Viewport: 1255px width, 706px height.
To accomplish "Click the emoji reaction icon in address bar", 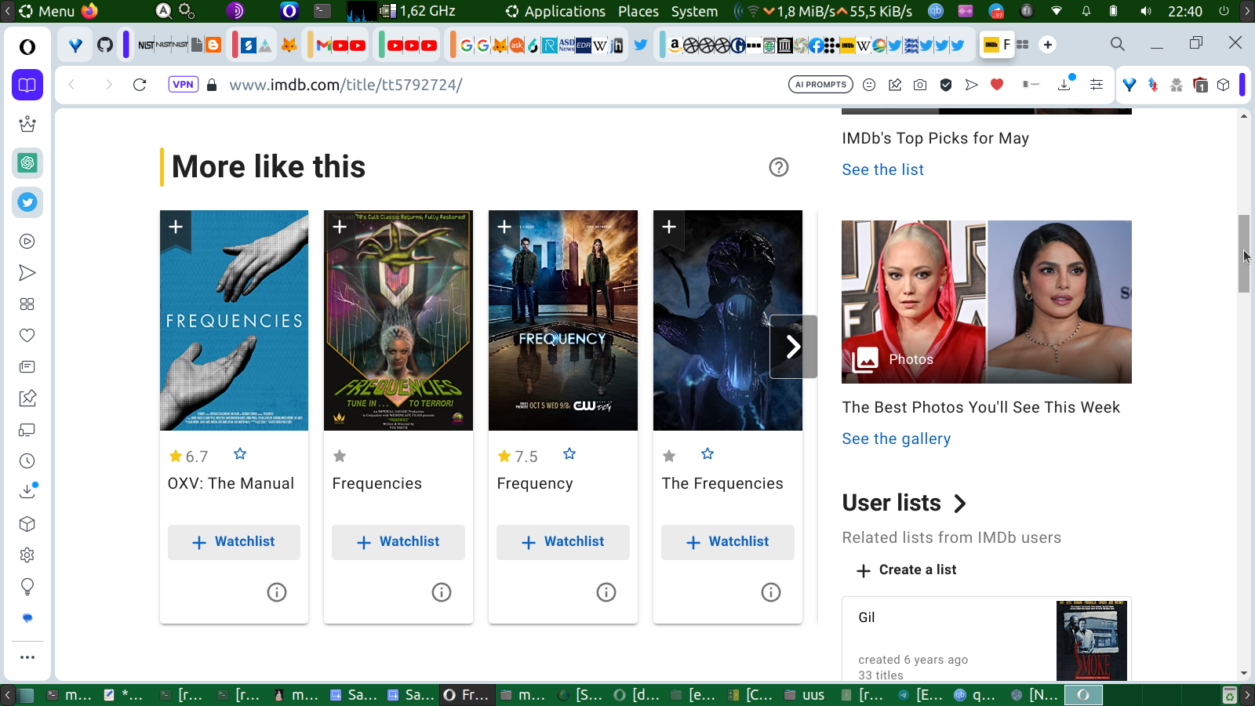I will (x=869, y=85).
